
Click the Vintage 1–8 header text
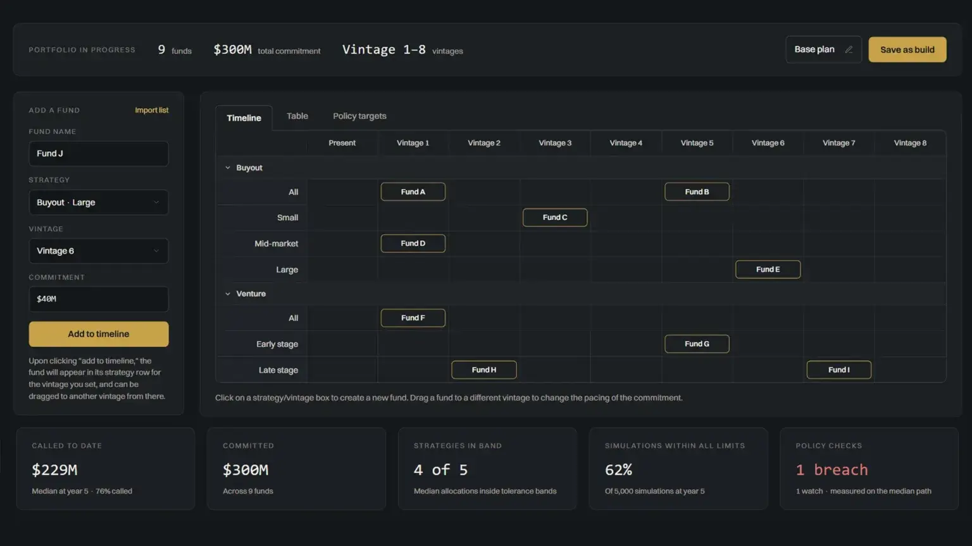tap(384, 49)
